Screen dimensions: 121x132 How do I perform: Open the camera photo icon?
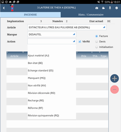click(97, 8)
